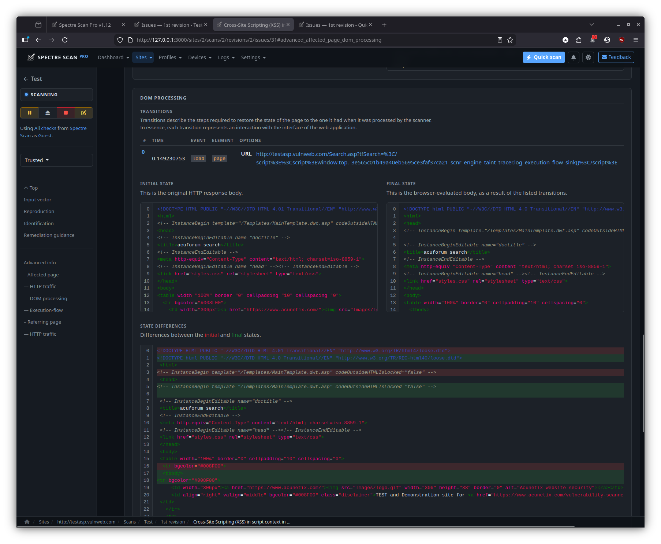Click the Scans breadcrumb link
Screen dimensions: 661x544
click(130, 522)
